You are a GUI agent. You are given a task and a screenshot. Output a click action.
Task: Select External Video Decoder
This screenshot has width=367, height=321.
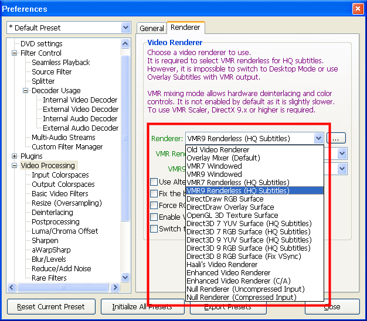(x=81, y=109)
